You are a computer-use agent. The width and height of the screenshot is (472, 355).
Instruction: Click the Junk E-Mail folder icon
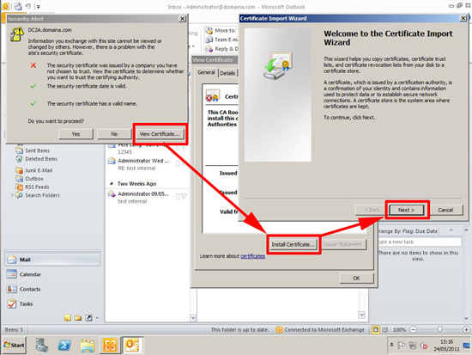[19, 170]
